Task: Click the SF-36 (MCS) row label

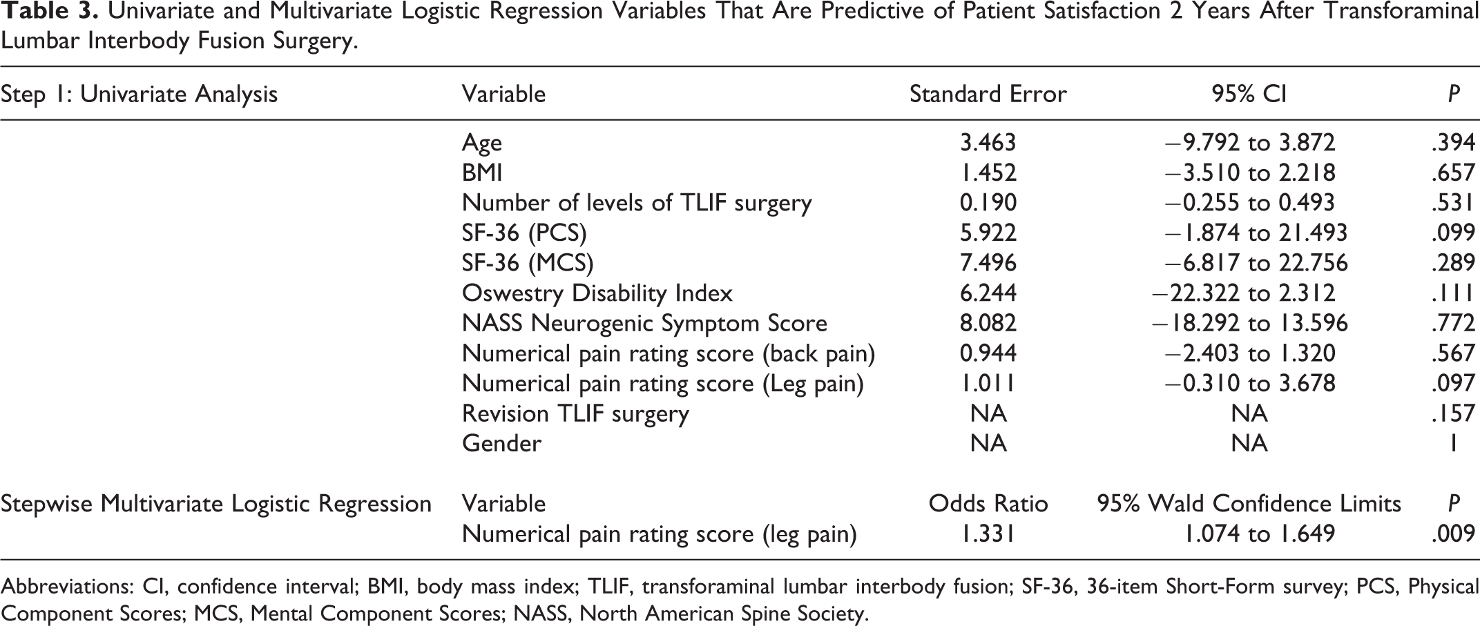Action: pos(528,263)
